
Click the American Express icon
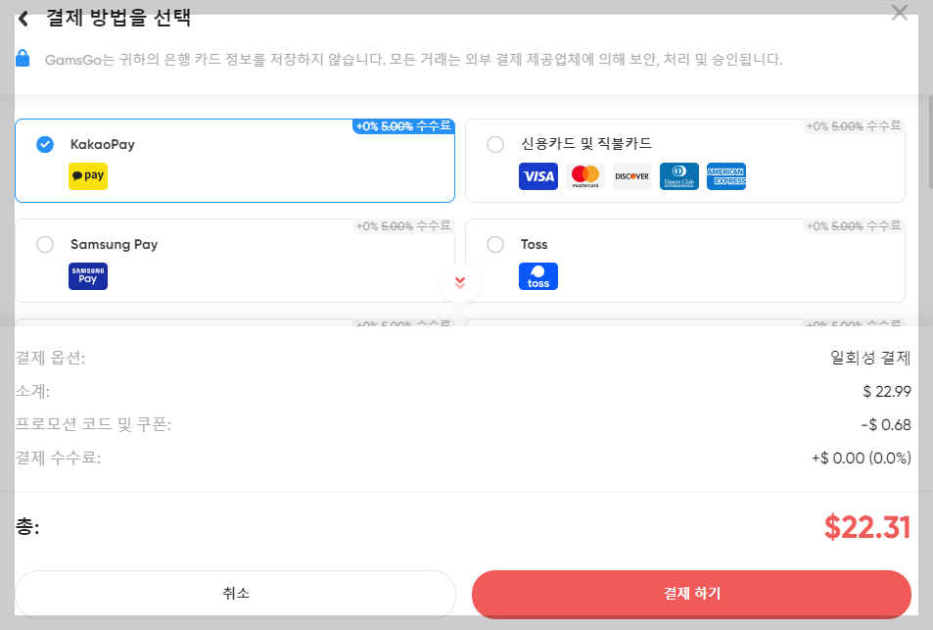click(x=726, y=176)
